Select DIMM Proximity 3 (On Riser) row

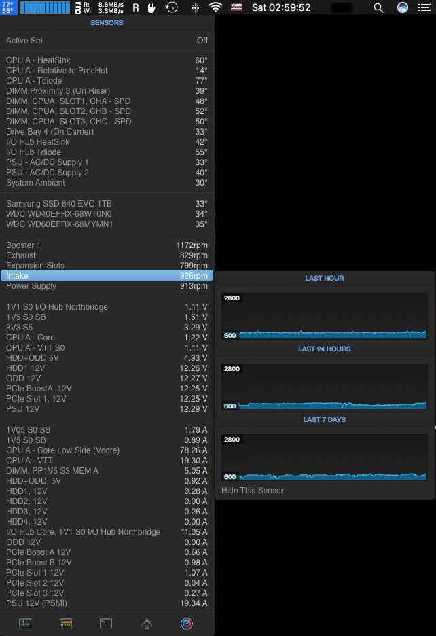tap(107, 91)
